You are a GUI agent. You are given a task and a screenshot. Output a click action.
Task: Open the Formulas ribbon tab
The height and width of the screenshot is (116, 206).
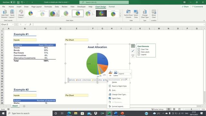(48, 6)
